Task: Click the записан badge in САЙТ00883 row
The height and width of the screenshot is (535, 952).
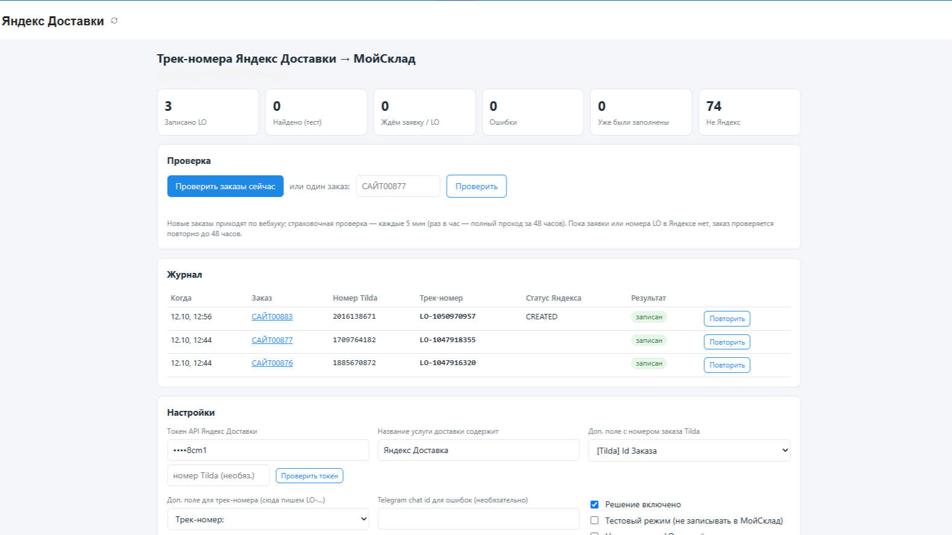Action: [649, 317]
